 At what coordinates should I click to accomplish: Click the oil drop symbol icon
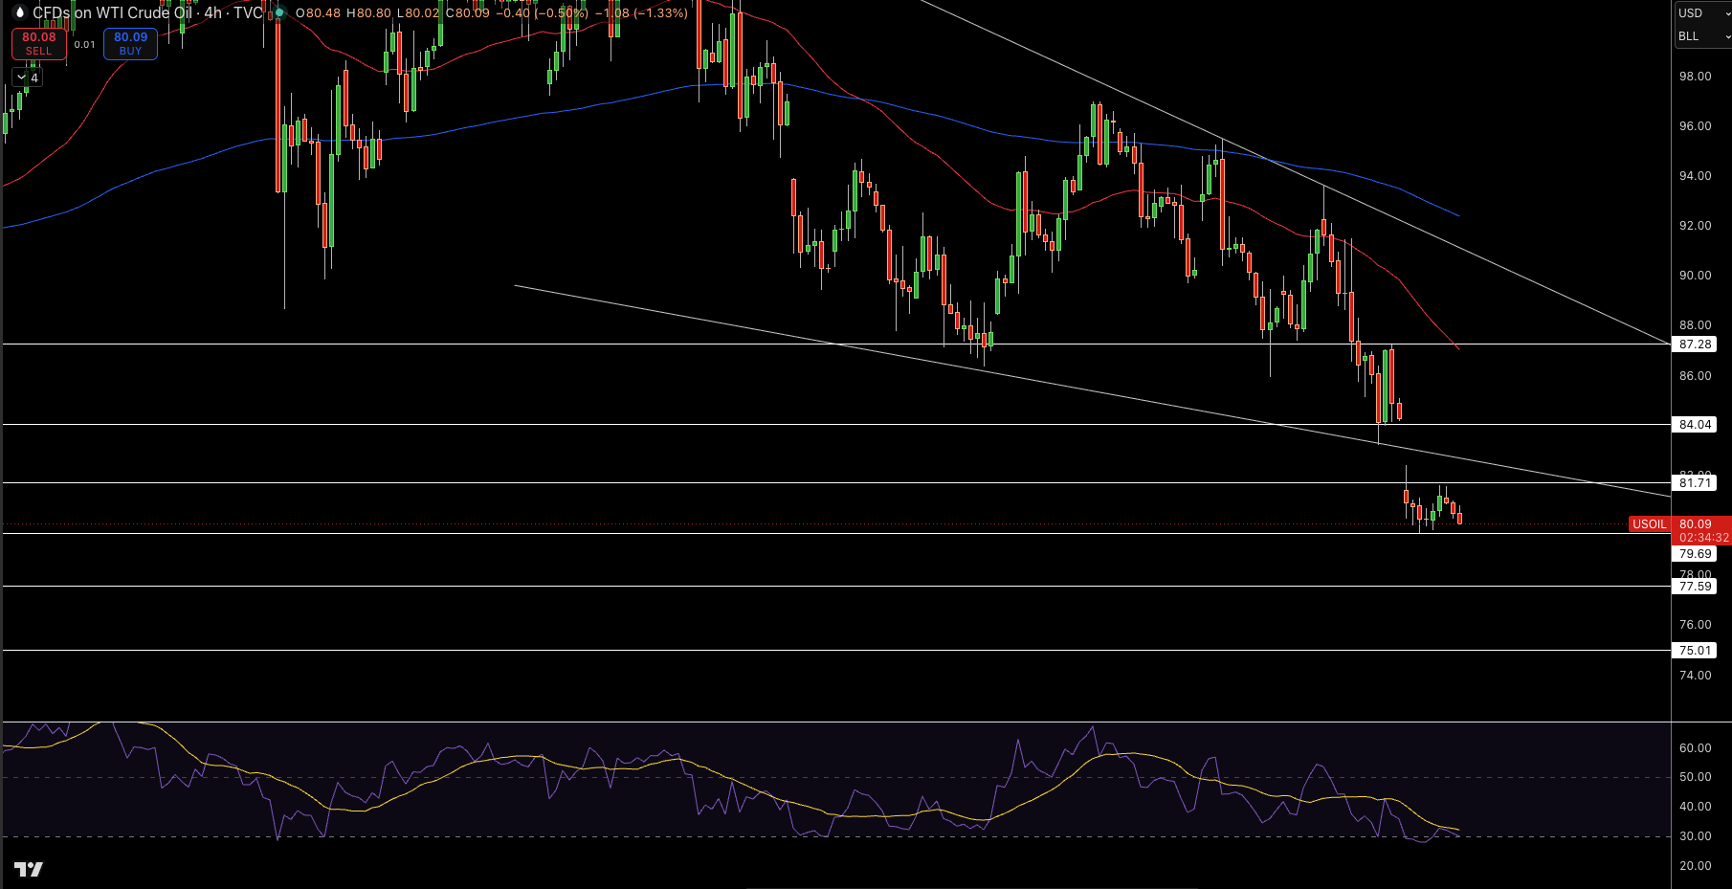click(19, 13)
